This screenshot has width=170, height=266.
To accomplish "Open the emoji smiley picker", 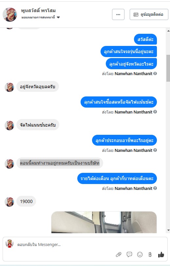I will pos(140,255).
